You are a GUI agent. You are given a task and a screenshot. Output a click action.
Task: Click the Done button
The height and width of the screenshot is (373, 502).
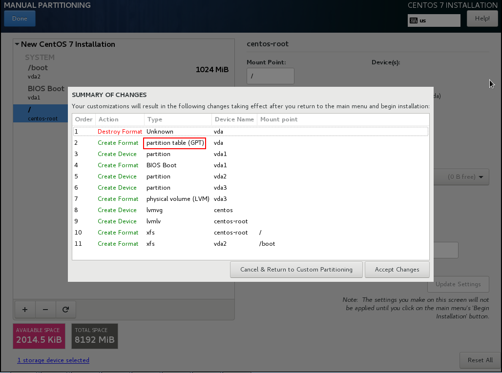[x=20, y=19]
